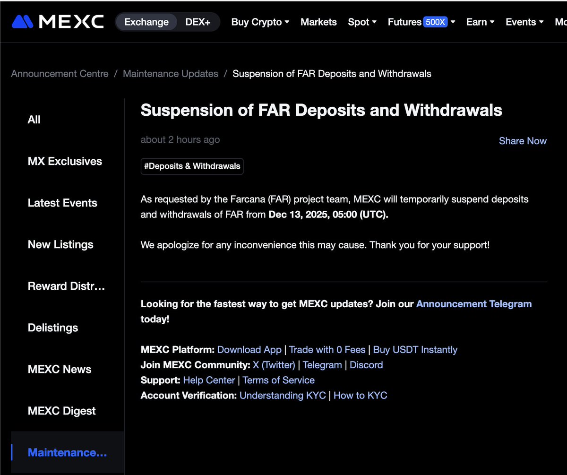Select the Delistings category in the sidebar

click(x=52, y=328)
